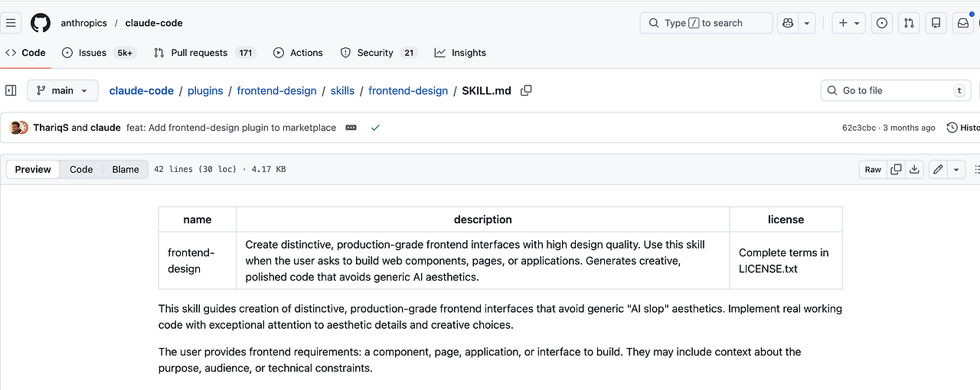Copy raw file contents
The height and width of the screenshot is (390, 980).
895,170
